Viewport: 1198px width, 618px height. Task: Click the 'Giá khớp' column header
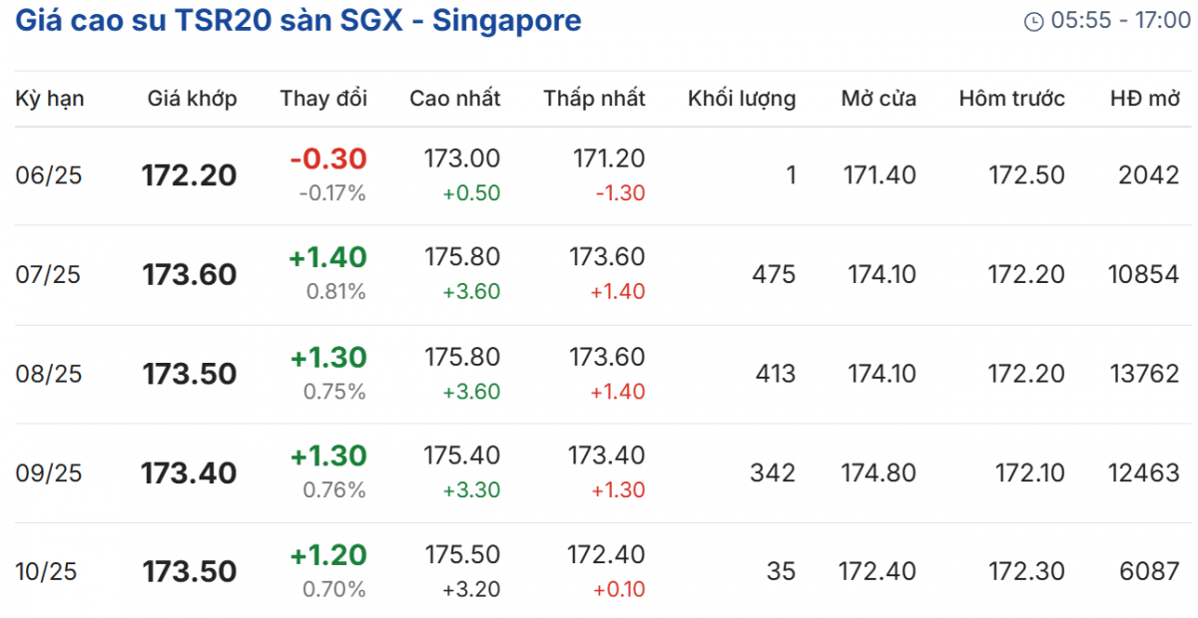point(192,99)
